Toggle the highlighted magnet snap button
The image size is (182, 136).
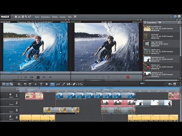[52, 84]
